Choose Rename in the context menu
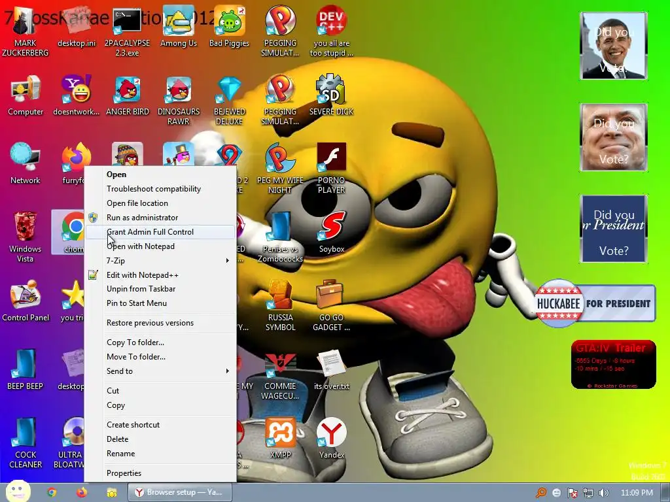 pos(160,454)
